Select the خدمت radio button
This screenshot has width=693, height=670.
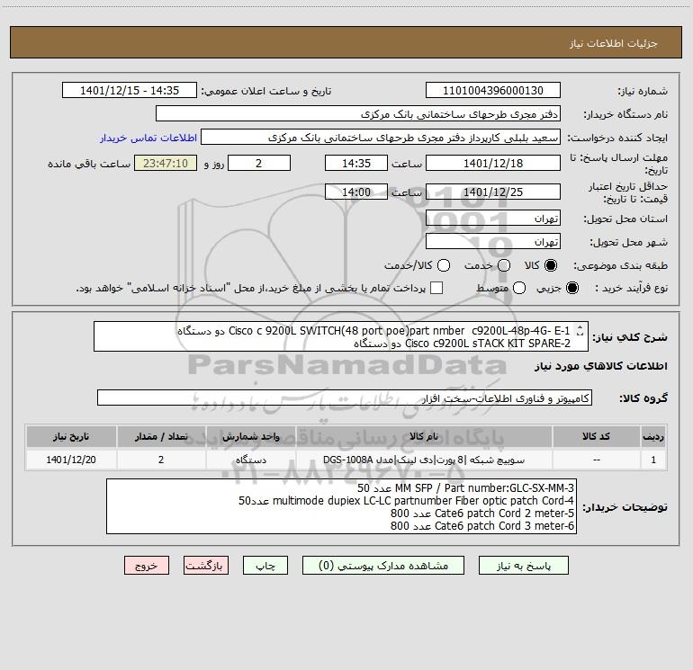pyautogui.click(x=504, y=265)
